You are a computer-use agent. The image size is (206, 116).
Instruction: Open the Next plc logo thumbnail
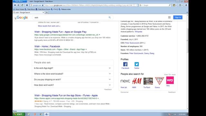pos(125,81)
